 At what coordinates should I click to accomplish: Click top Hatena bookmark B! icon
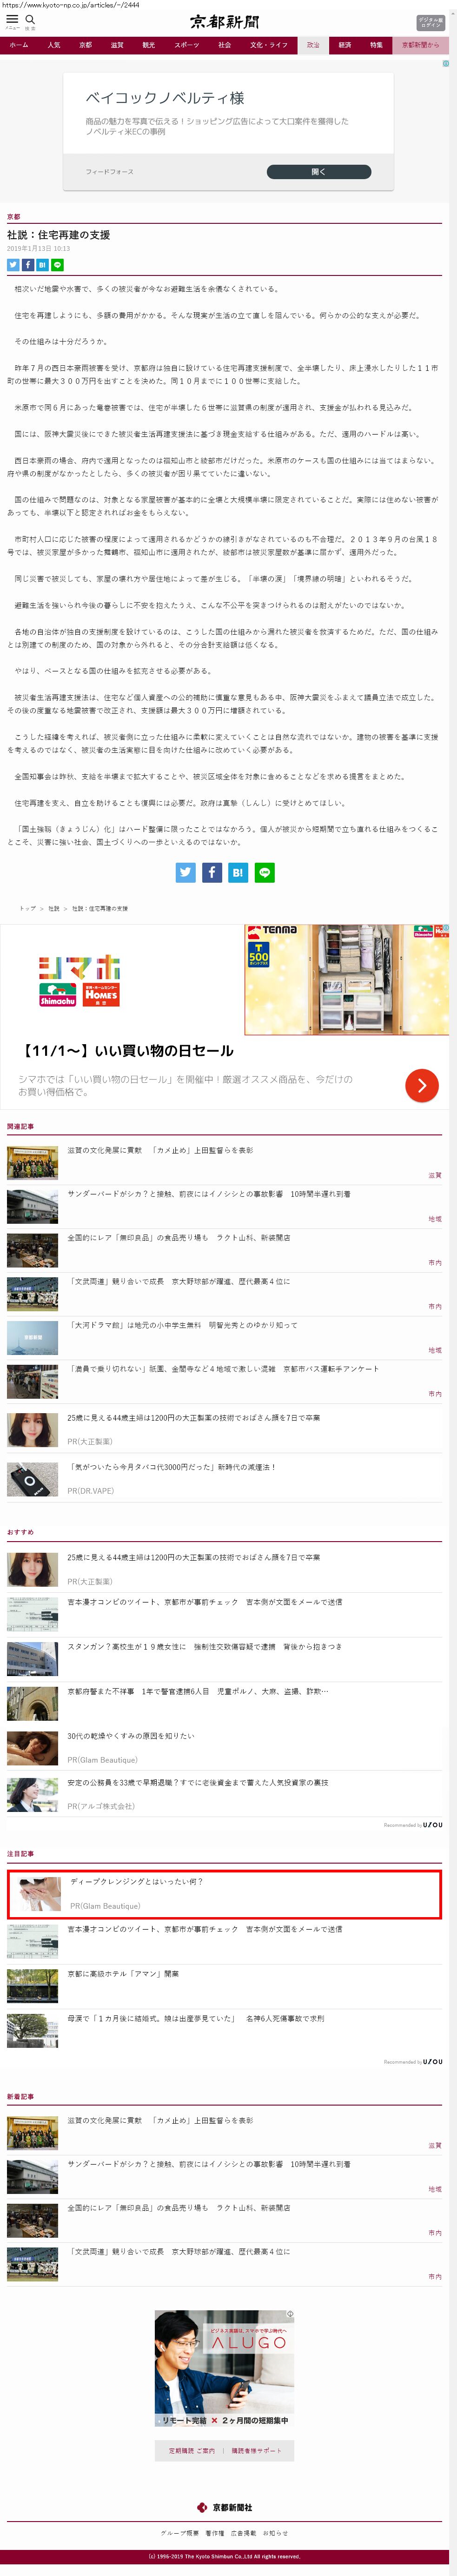click(42, 265)
